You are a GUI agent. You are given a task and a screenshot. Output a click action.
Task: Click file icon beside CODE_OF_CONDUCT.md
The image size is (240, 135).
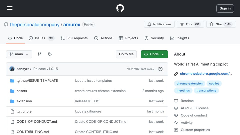coord(12,122)
